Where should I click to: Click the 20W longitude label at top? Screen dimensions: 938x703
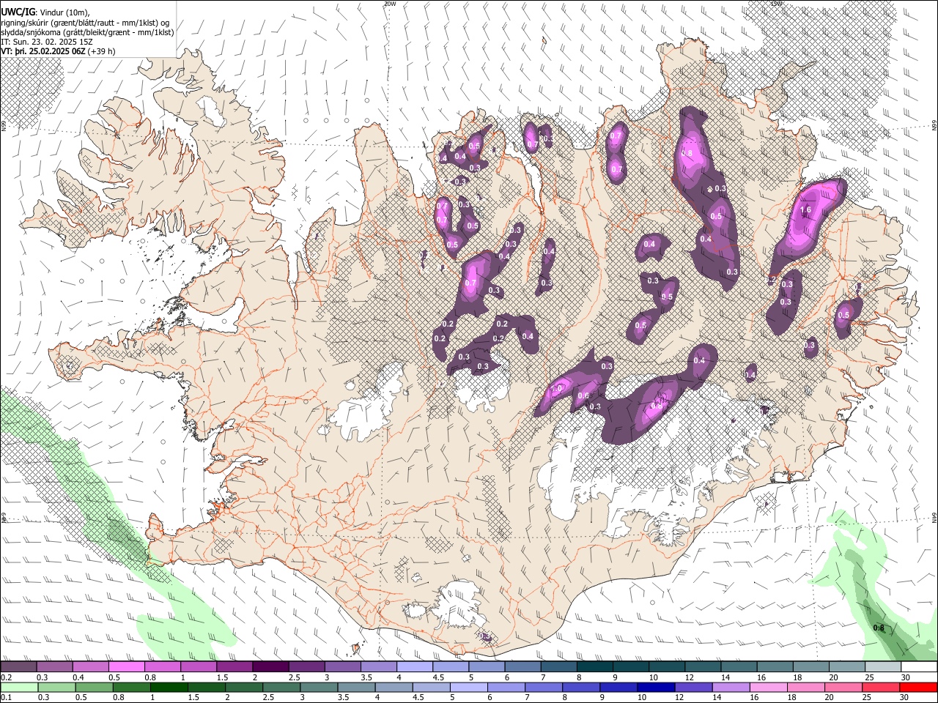click(x=390, y=4)
